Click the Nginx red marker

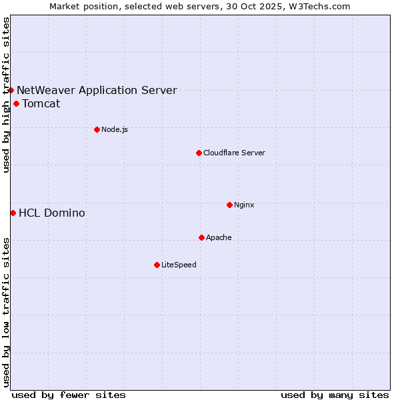tap(229, 205)
